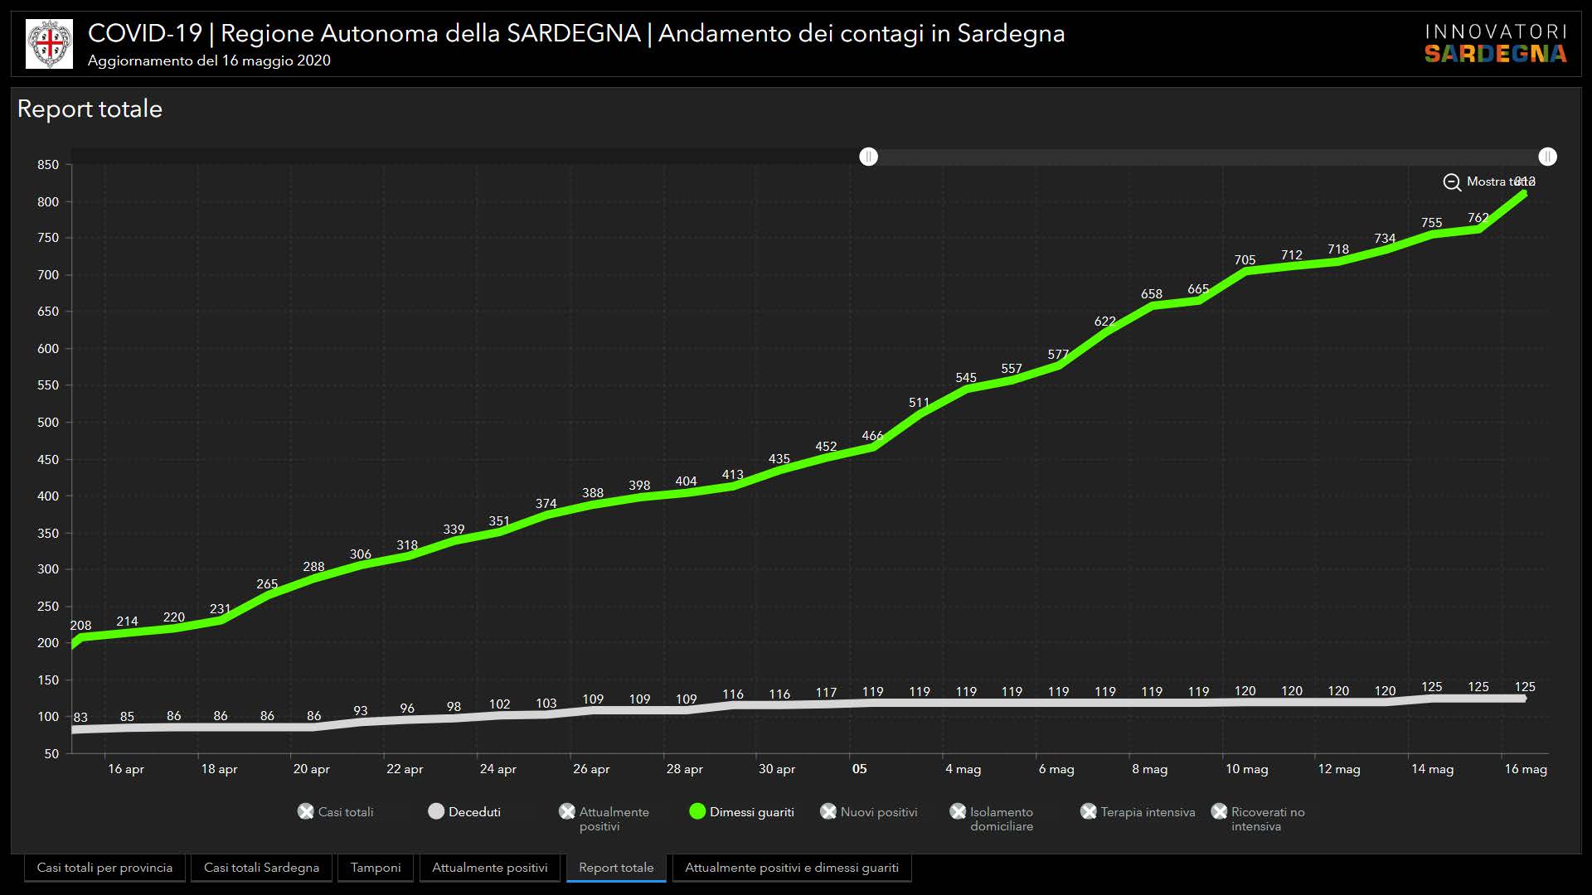Show Nuovi positivi series in legend

(828, 811)
